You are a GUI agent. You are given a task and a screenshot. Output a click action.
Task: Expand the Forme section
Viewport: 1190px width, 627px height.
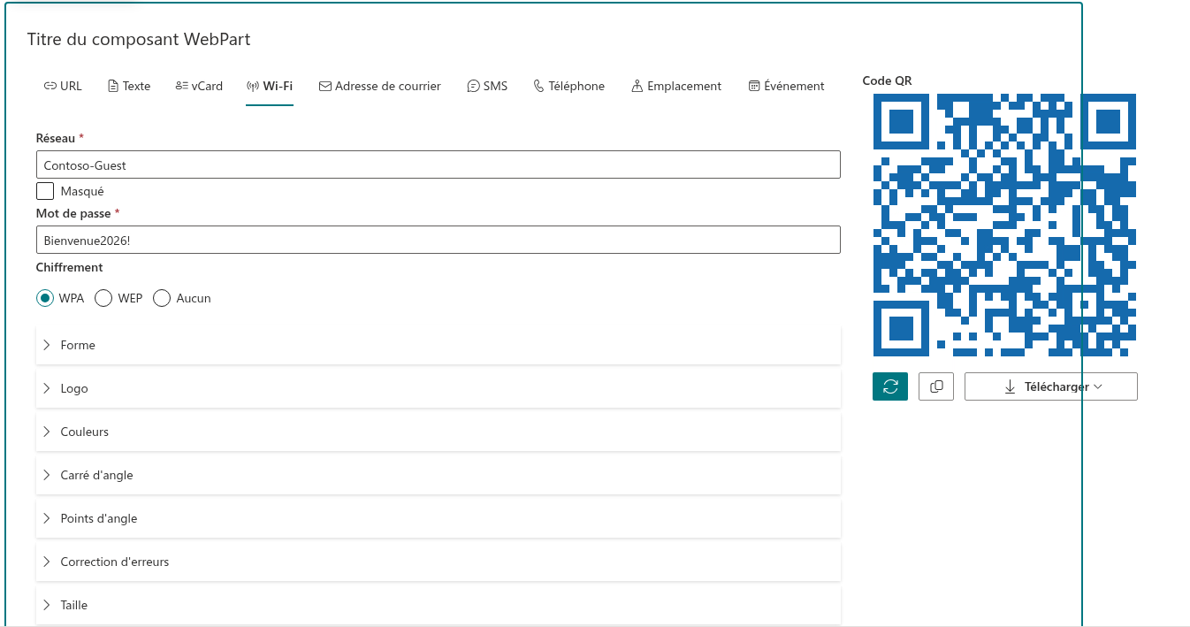click(439, 345)
